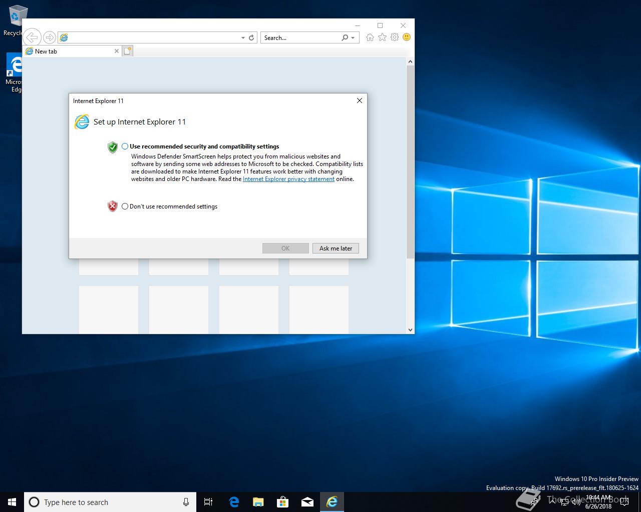The image size is (641, 512).
Task: Open the Internet Explorer privacy statement link
Action: 288,179
